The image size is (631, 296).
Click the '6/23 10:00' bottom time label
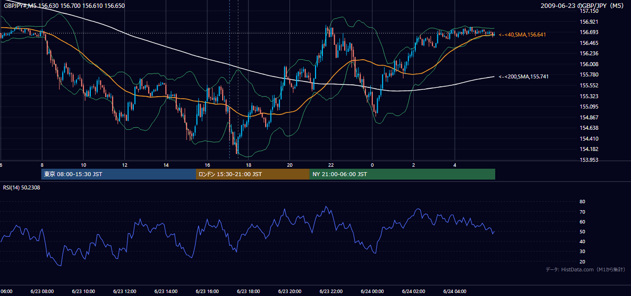point(83,292)
